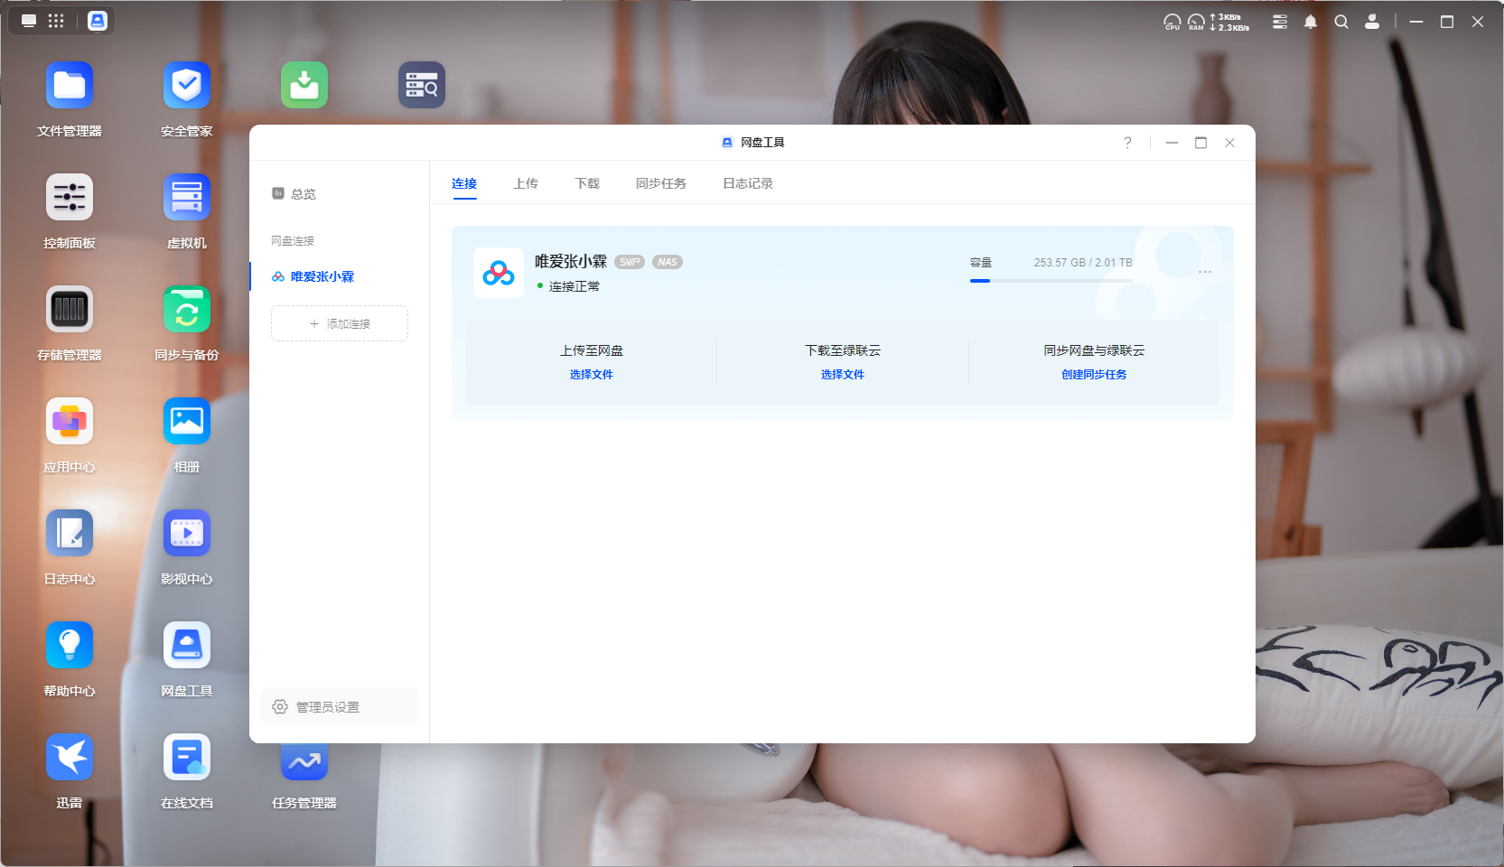1504x867 pixels.
Task: Open the three-dot more menu on connection card
Action: [1205, 272]
